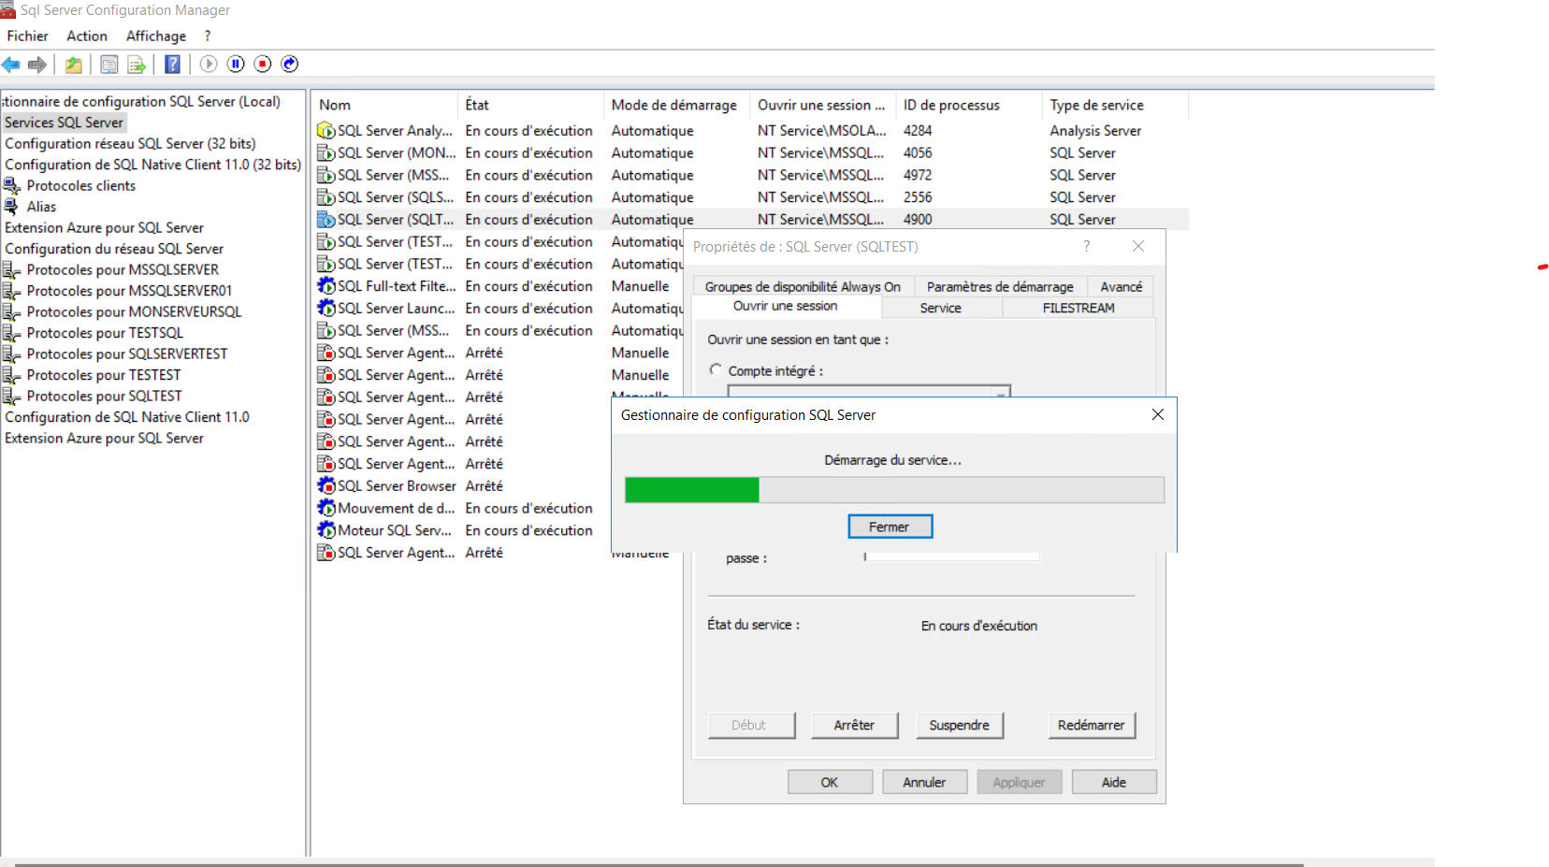Click the Pause service toolbar icon
Viewport: 1549px width, 867px height.
pos(236,64)
